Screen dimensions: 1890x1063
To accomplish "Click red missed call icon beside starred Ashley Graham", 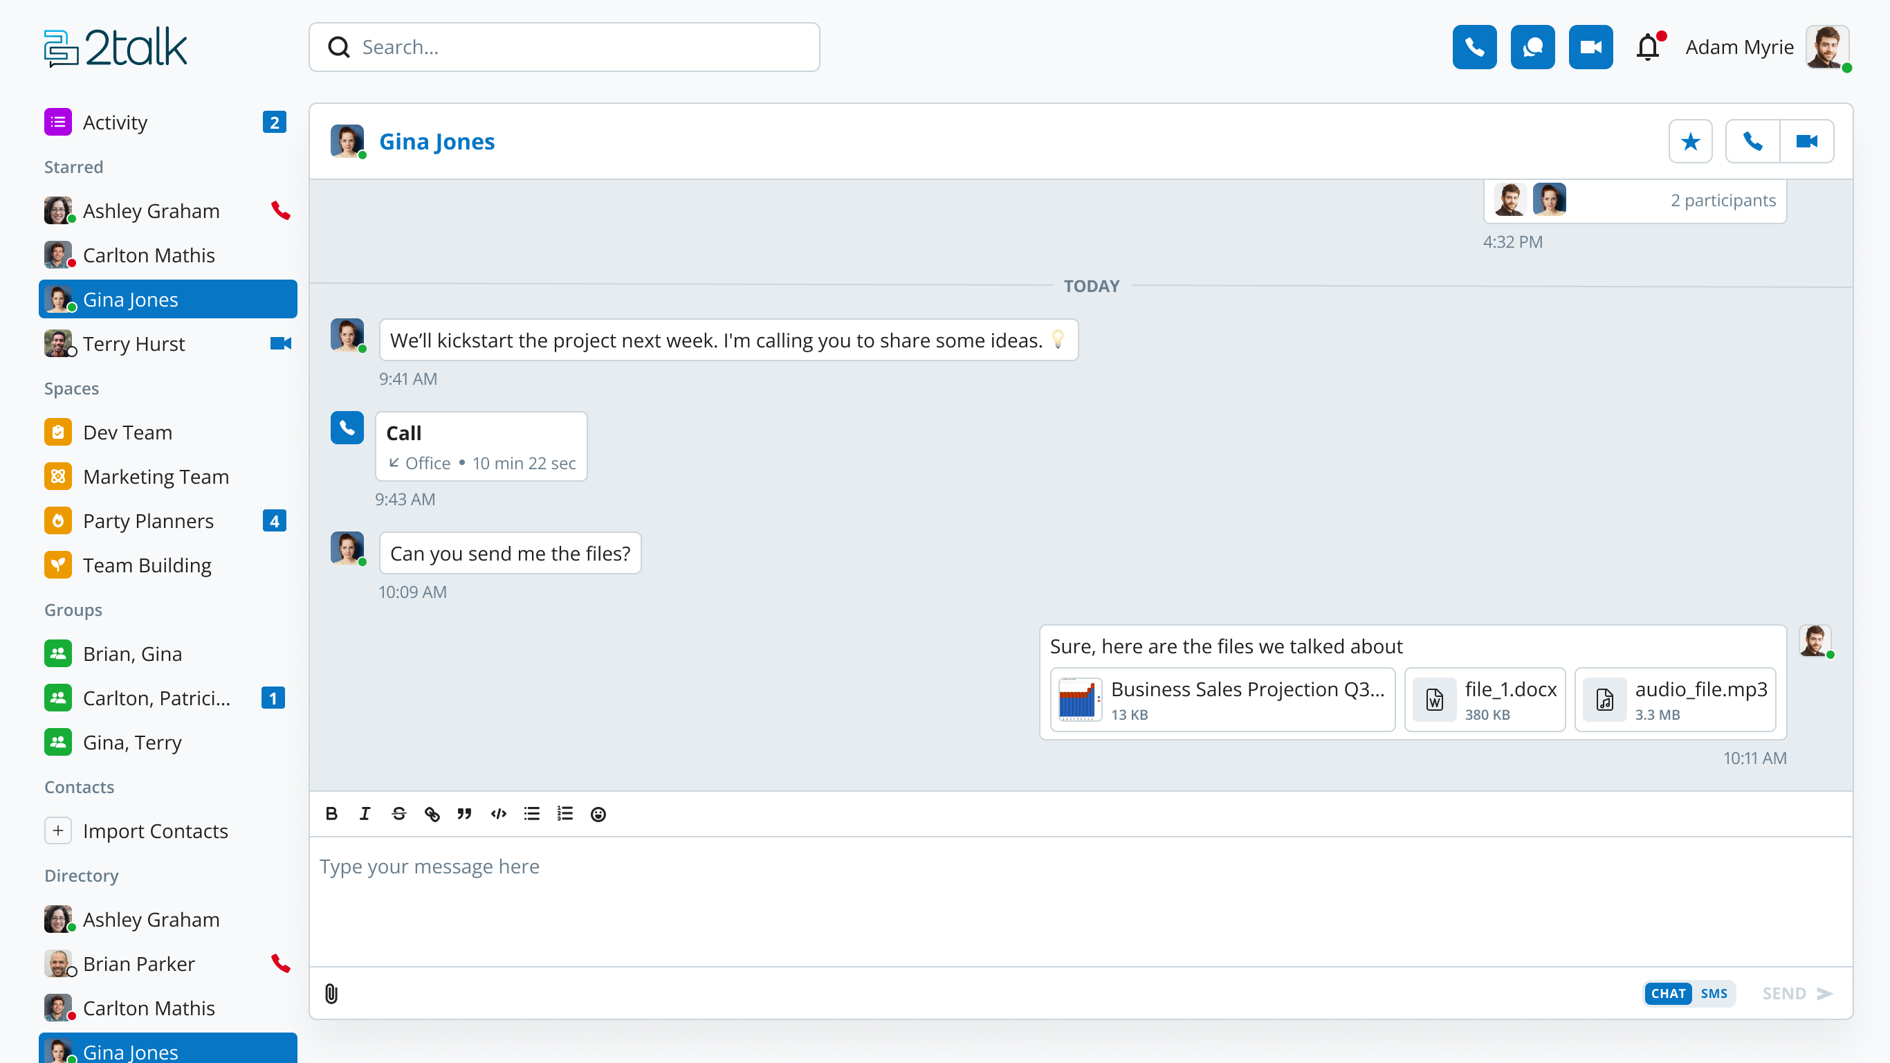I will point(280,210).
